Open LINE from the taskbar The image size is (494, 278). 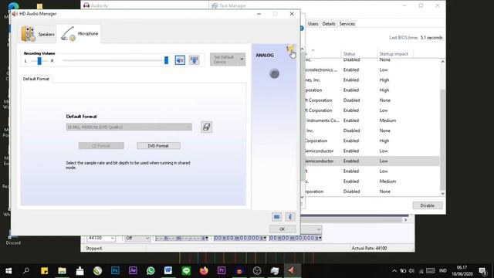[186, 271]
